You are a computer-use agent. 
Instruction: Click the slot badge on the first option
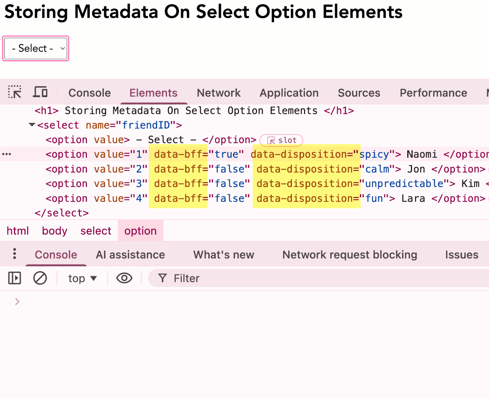pyautogui.click(x=281, y=140)
